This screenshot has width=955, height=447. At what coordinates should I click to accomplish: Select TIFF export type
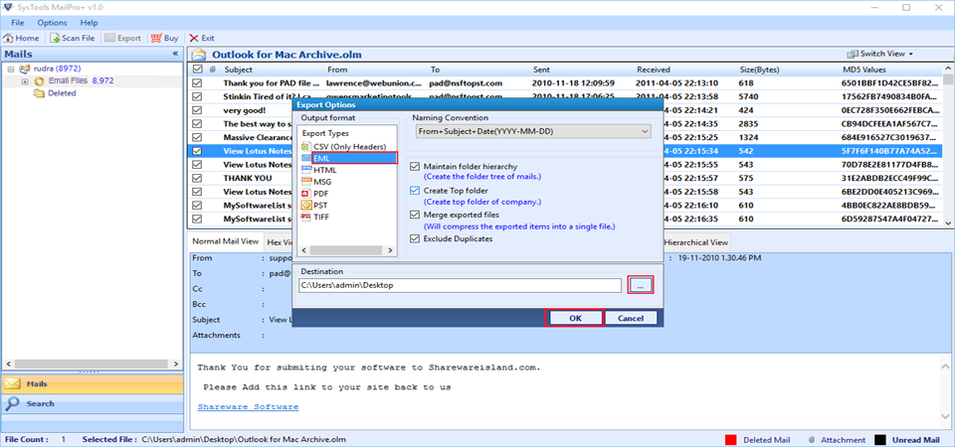coord(317,217)
